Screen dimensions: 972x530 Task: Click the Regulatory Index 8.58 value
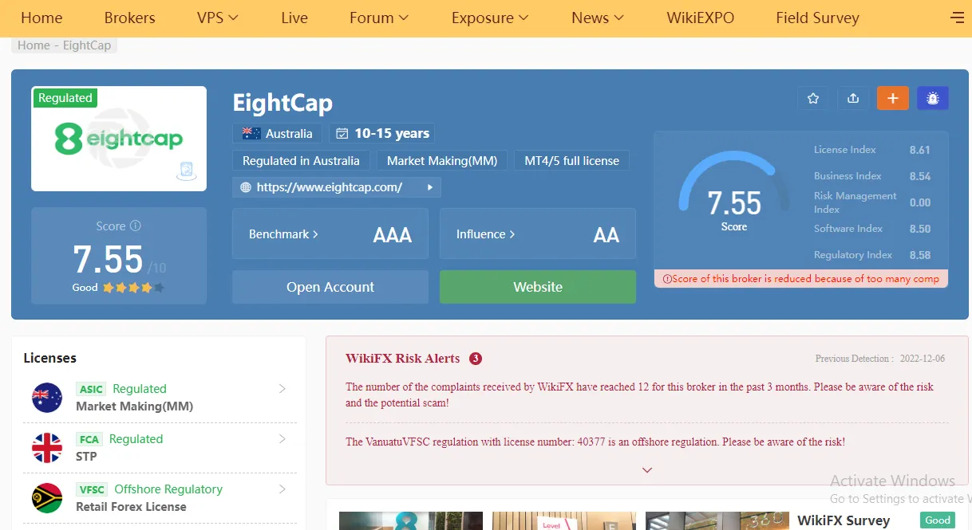coord(920,255)
